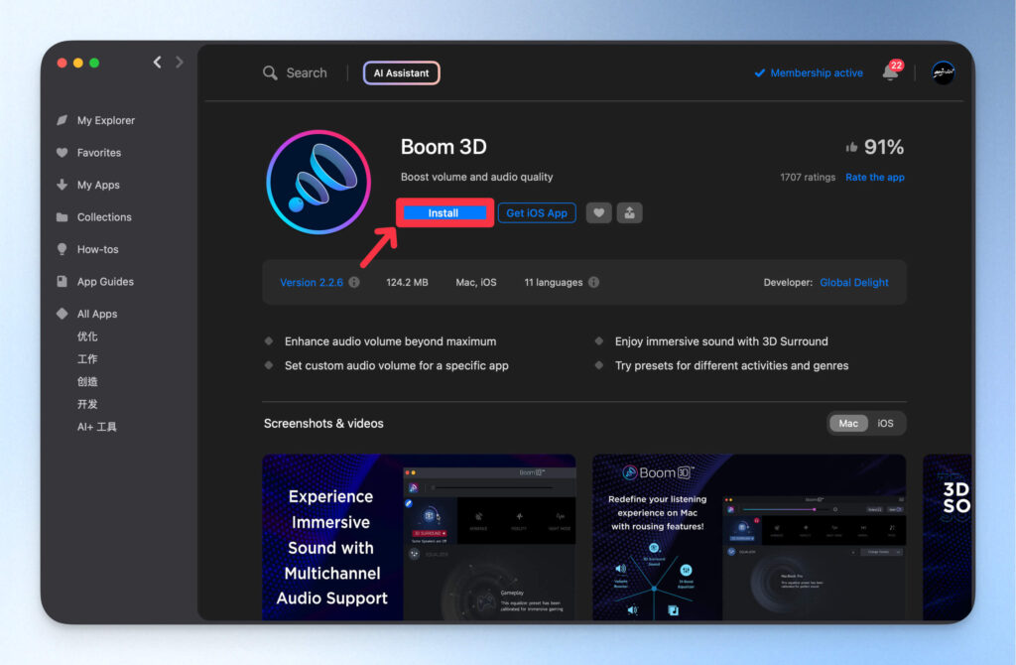Go to Favorites in the sidebar

coord(98,153)
